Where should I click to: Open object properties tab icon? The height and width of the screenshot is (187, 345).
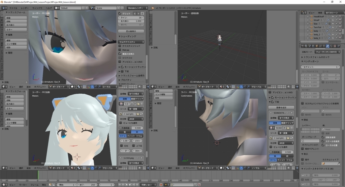pos(317,46)
